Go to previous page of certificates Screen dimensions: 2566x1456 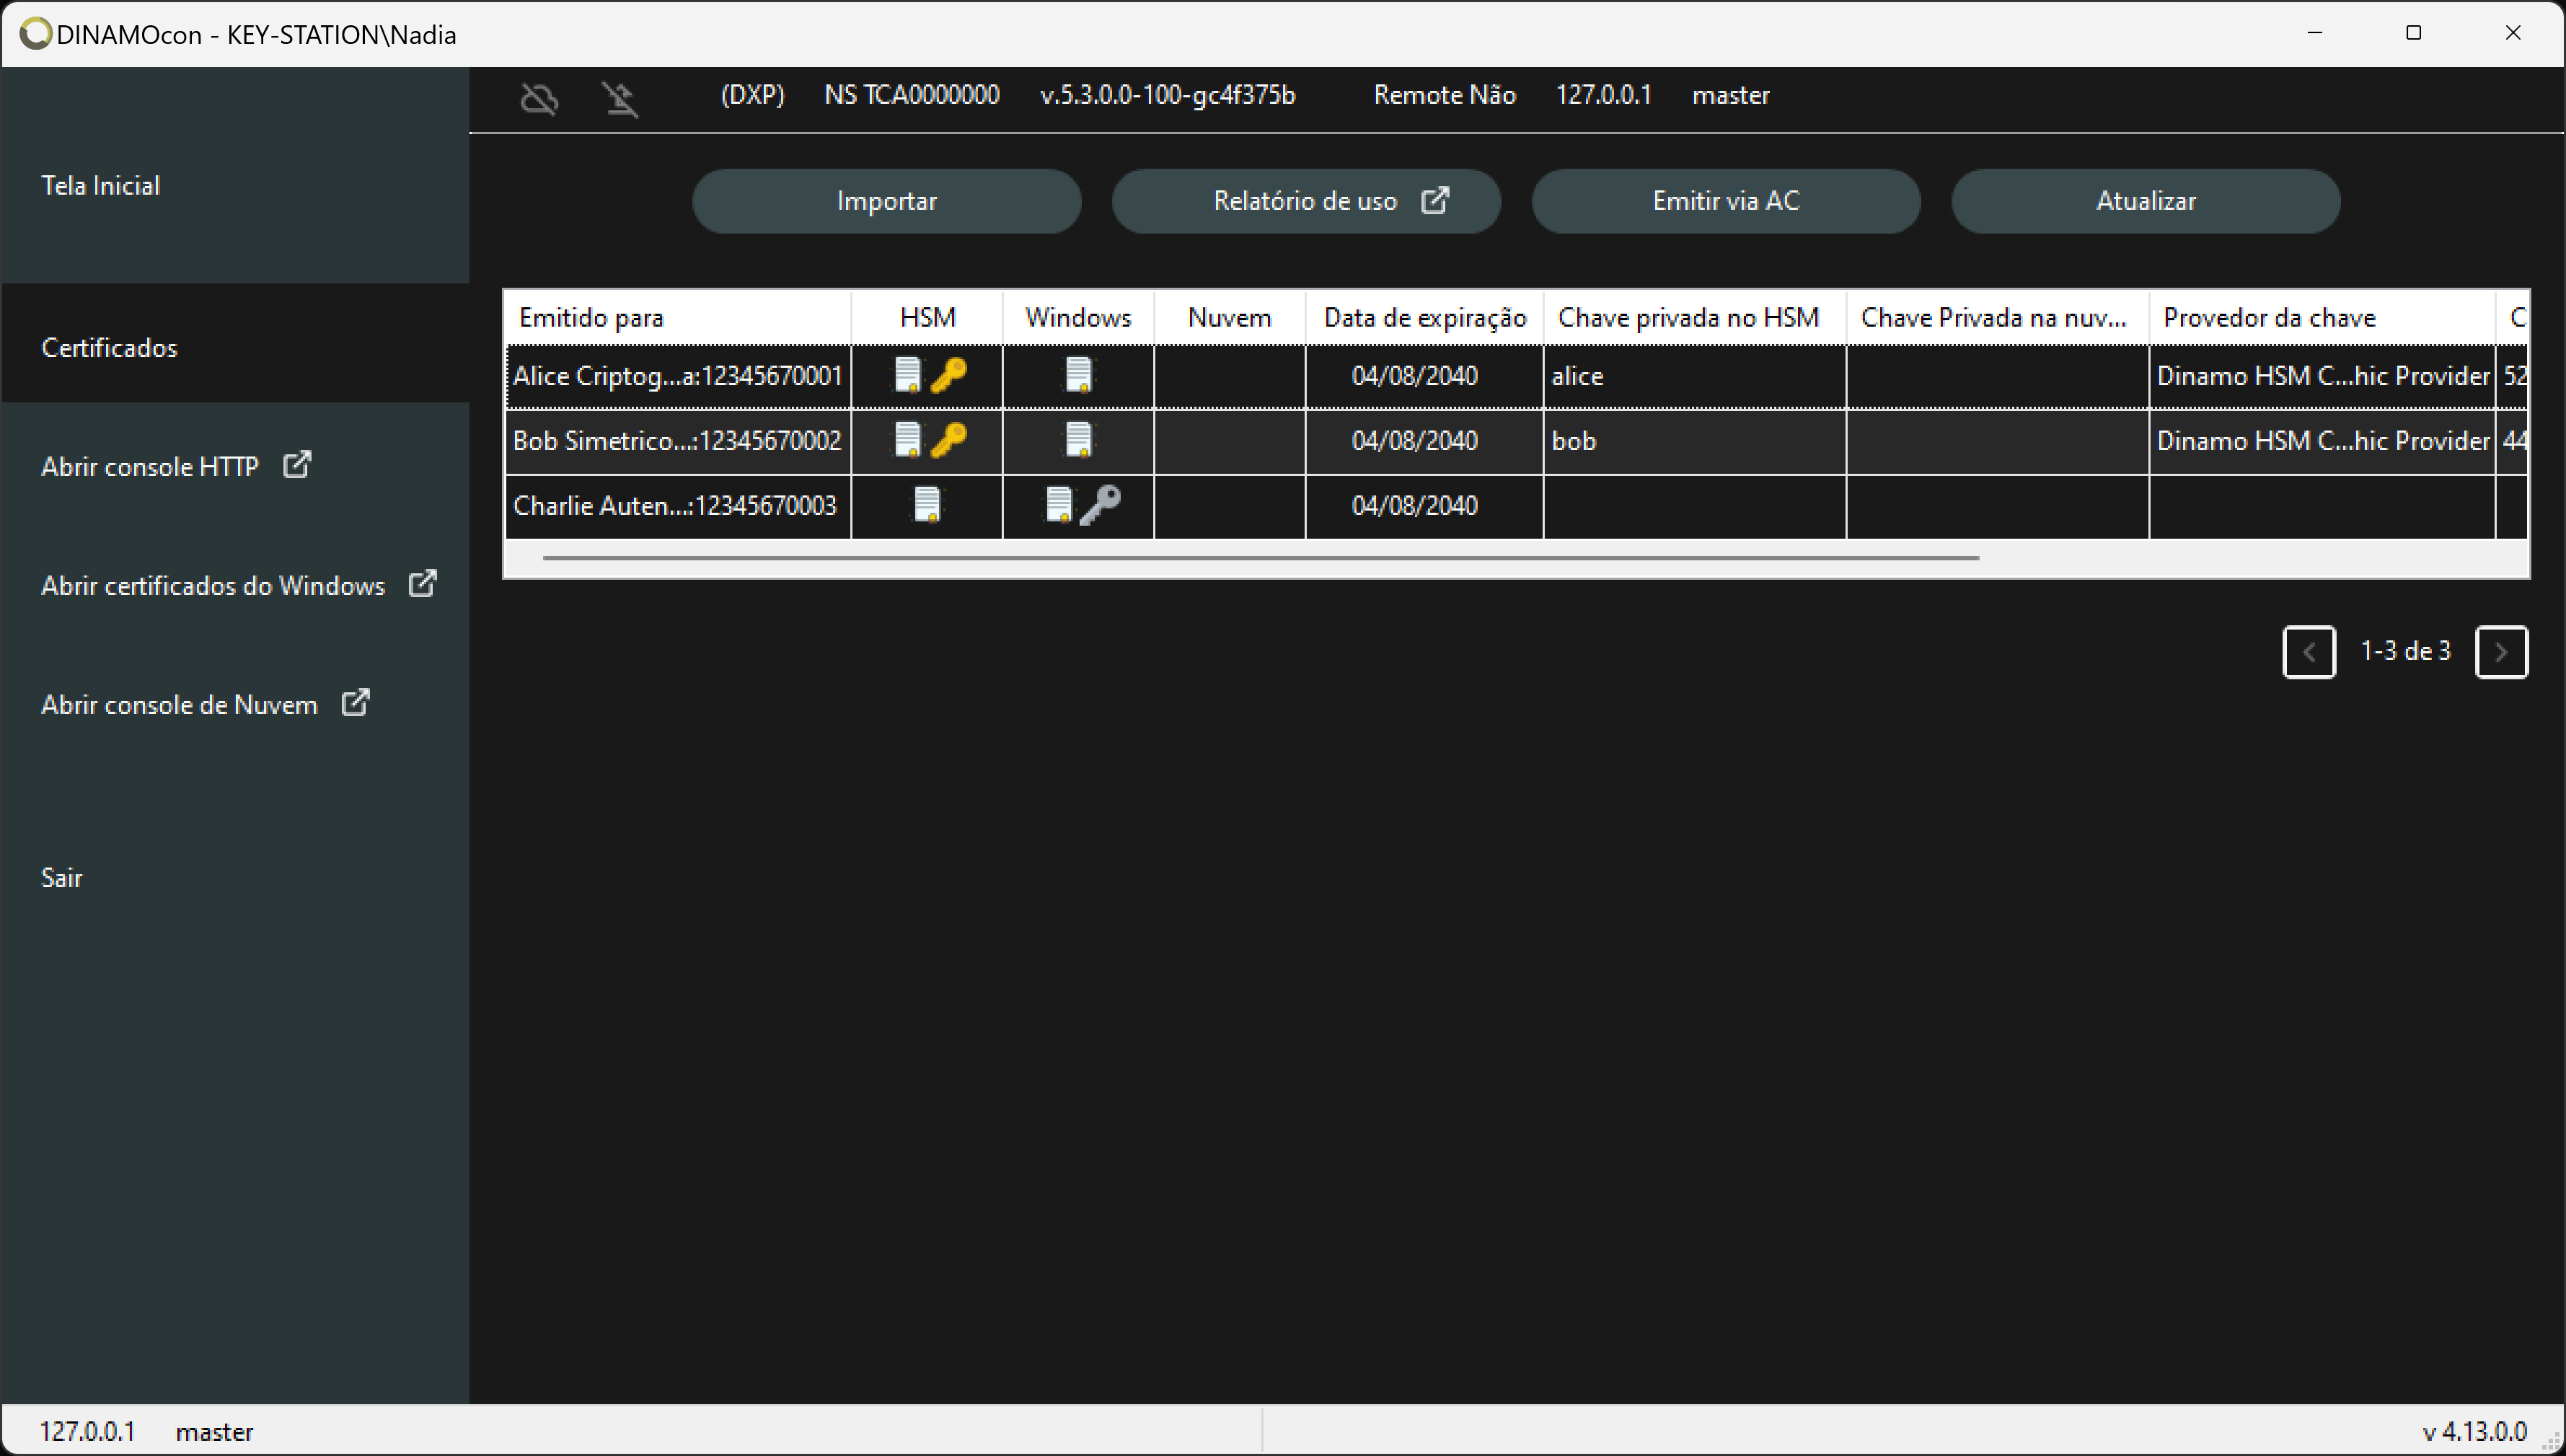[x=2309, y=652]
